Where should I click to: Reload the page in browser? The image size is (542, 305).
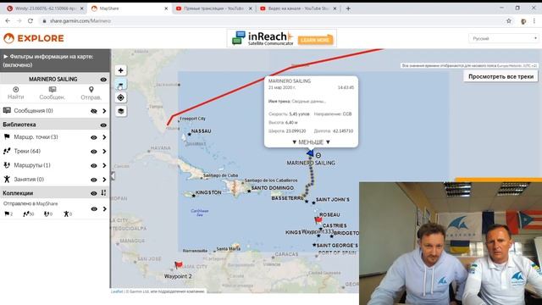[30, 21]
